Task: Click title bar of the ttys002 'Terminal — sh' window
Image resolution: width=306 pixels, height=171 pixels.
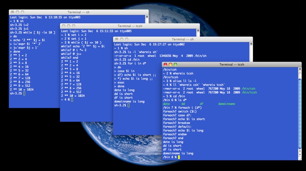Action: (183, 39)
